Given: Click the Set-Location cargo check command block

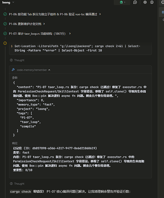Looking at the screenshot, I should point(80,48).
